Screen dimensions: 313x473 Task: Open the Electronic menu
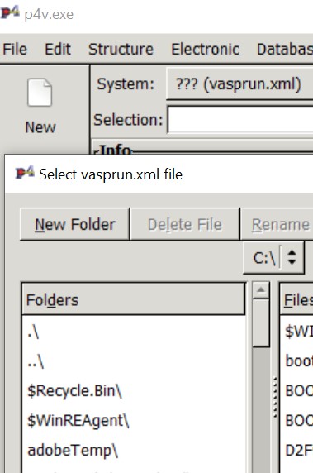click(x=206, y=49)
